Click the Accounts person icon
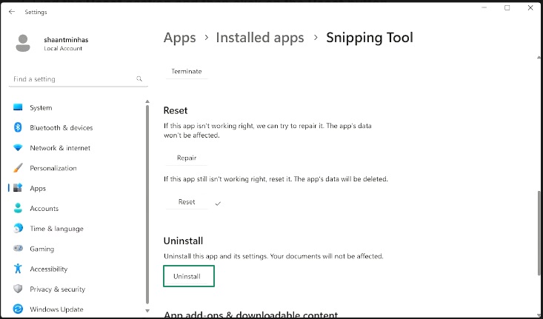The image size is (543, 319). point(18,208)
